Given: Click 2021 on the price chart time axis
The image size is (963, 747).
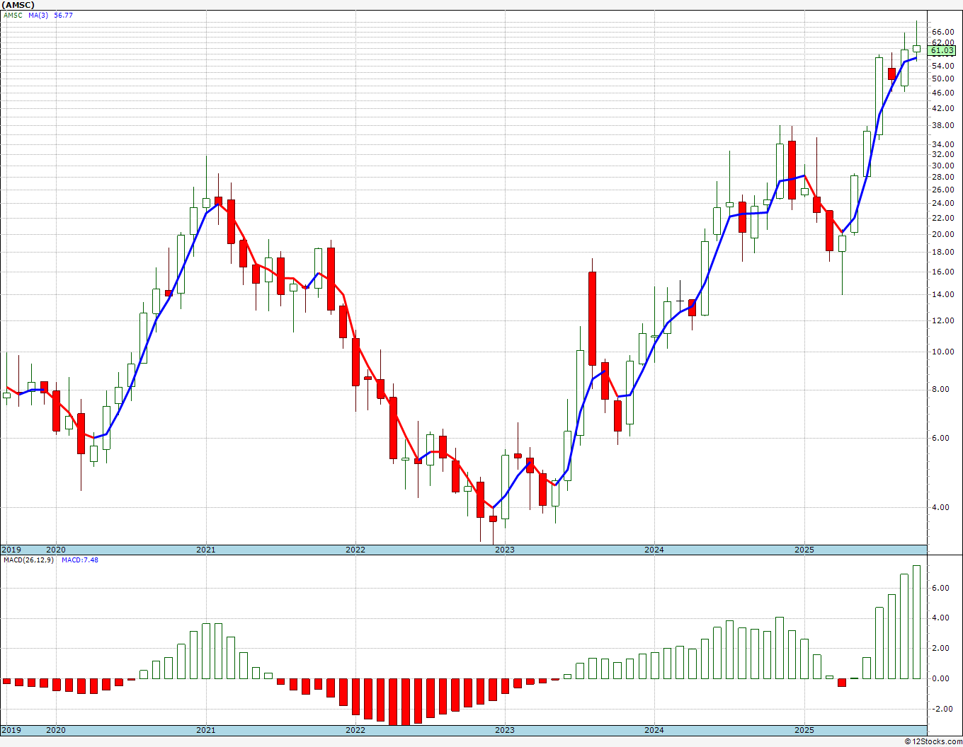Looking at the screenshot, I should click(205, 550).
